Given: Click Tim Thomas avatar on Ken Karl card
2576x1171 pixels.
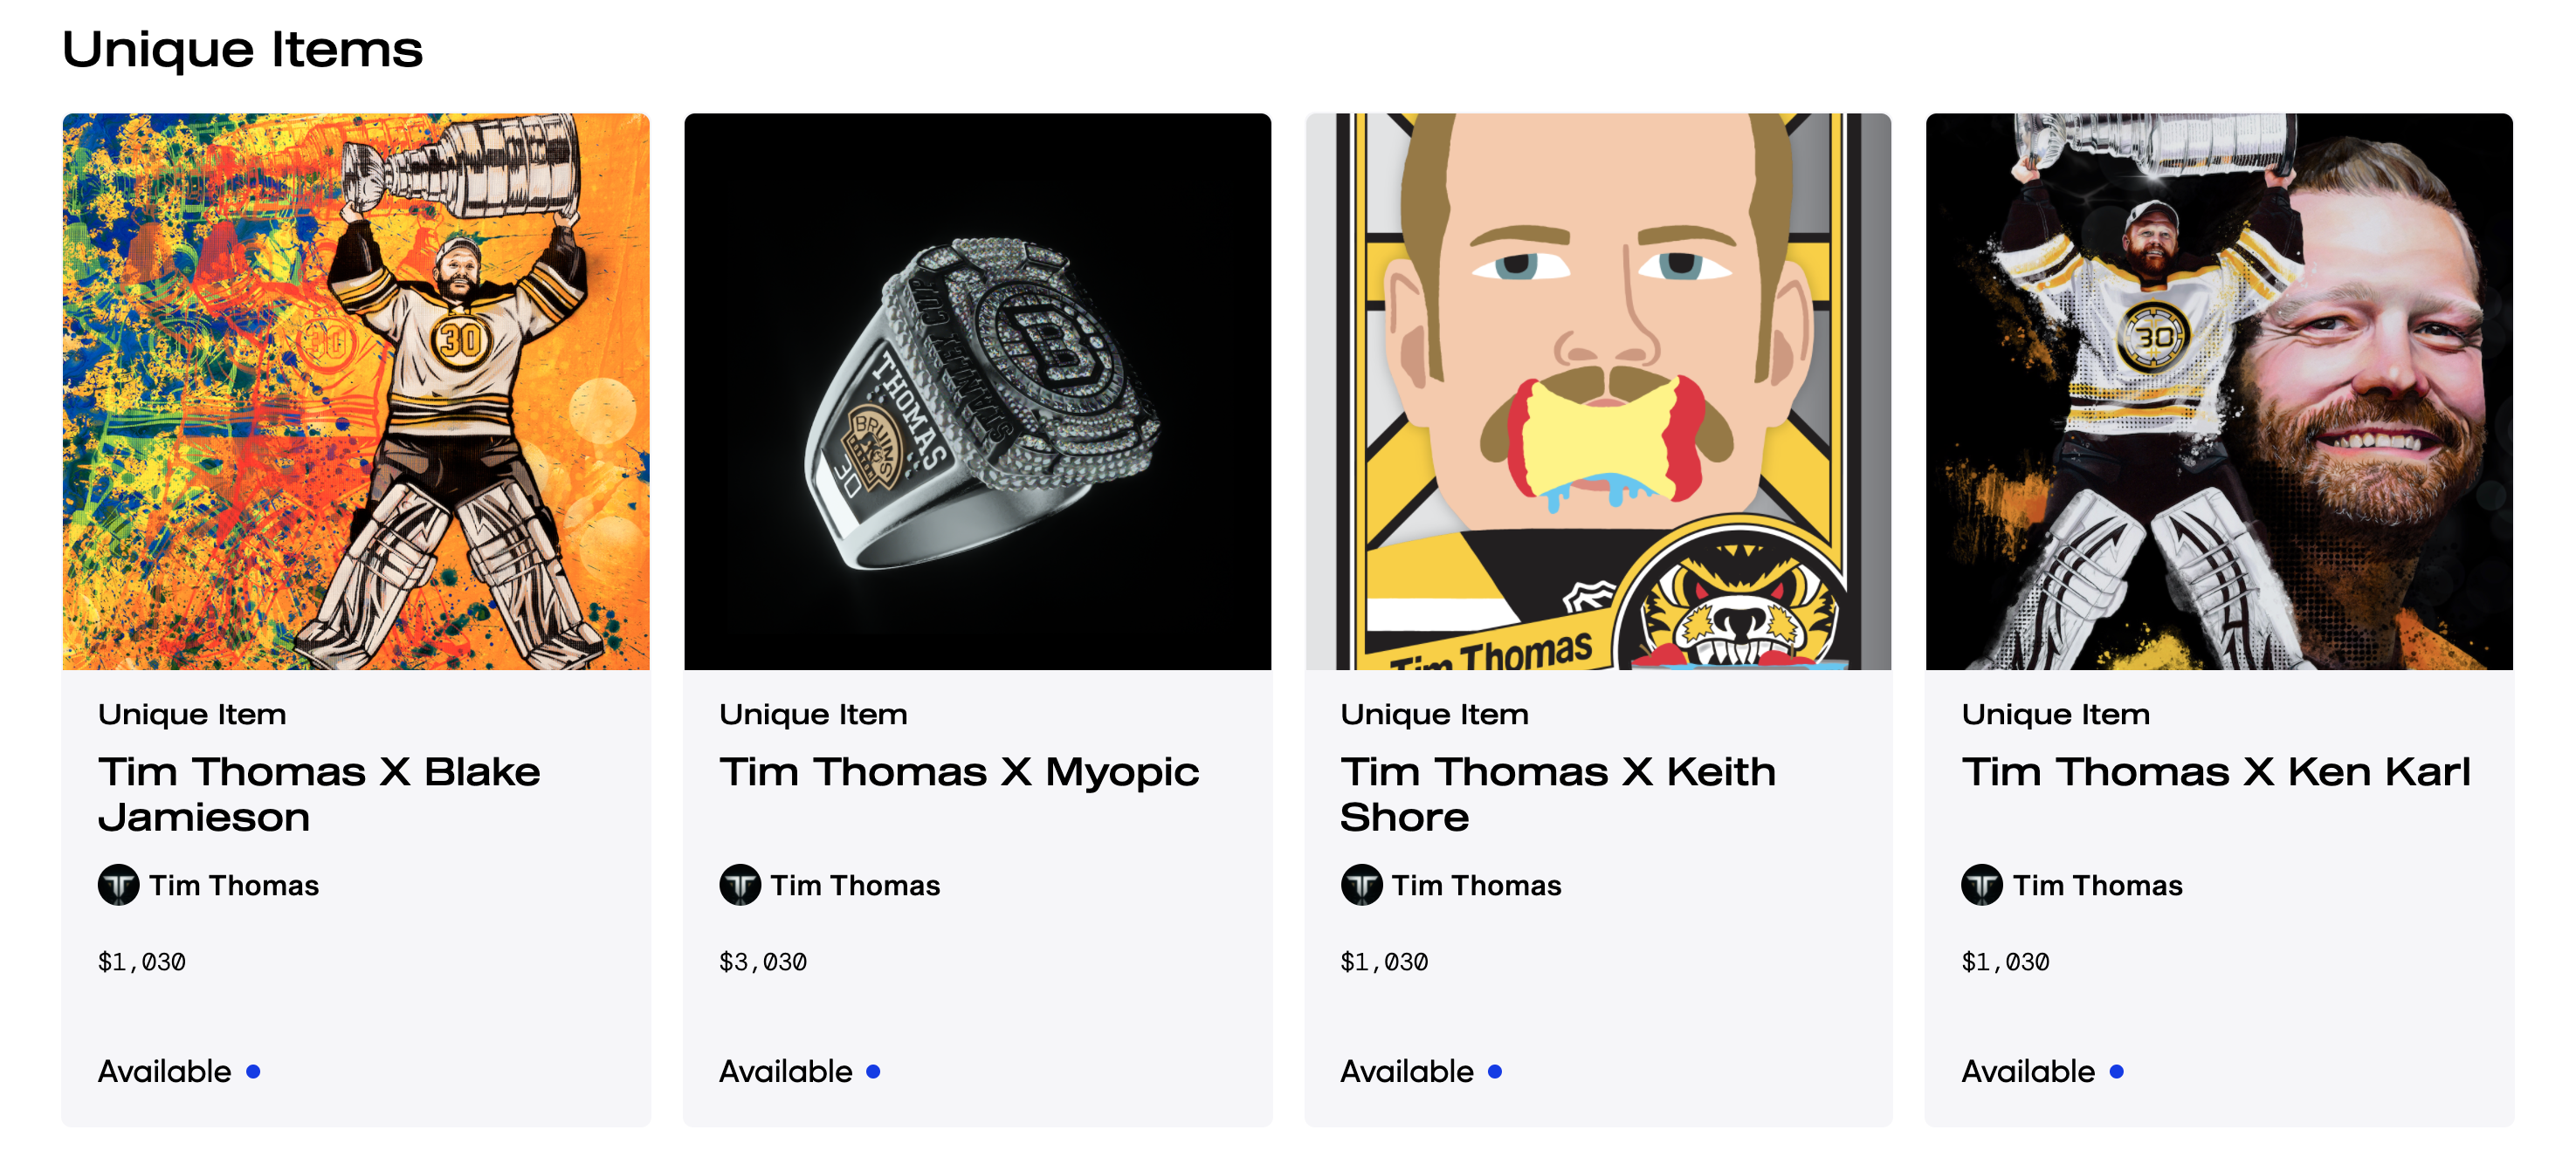Looking at the screenshot, I should (1982, 886).
